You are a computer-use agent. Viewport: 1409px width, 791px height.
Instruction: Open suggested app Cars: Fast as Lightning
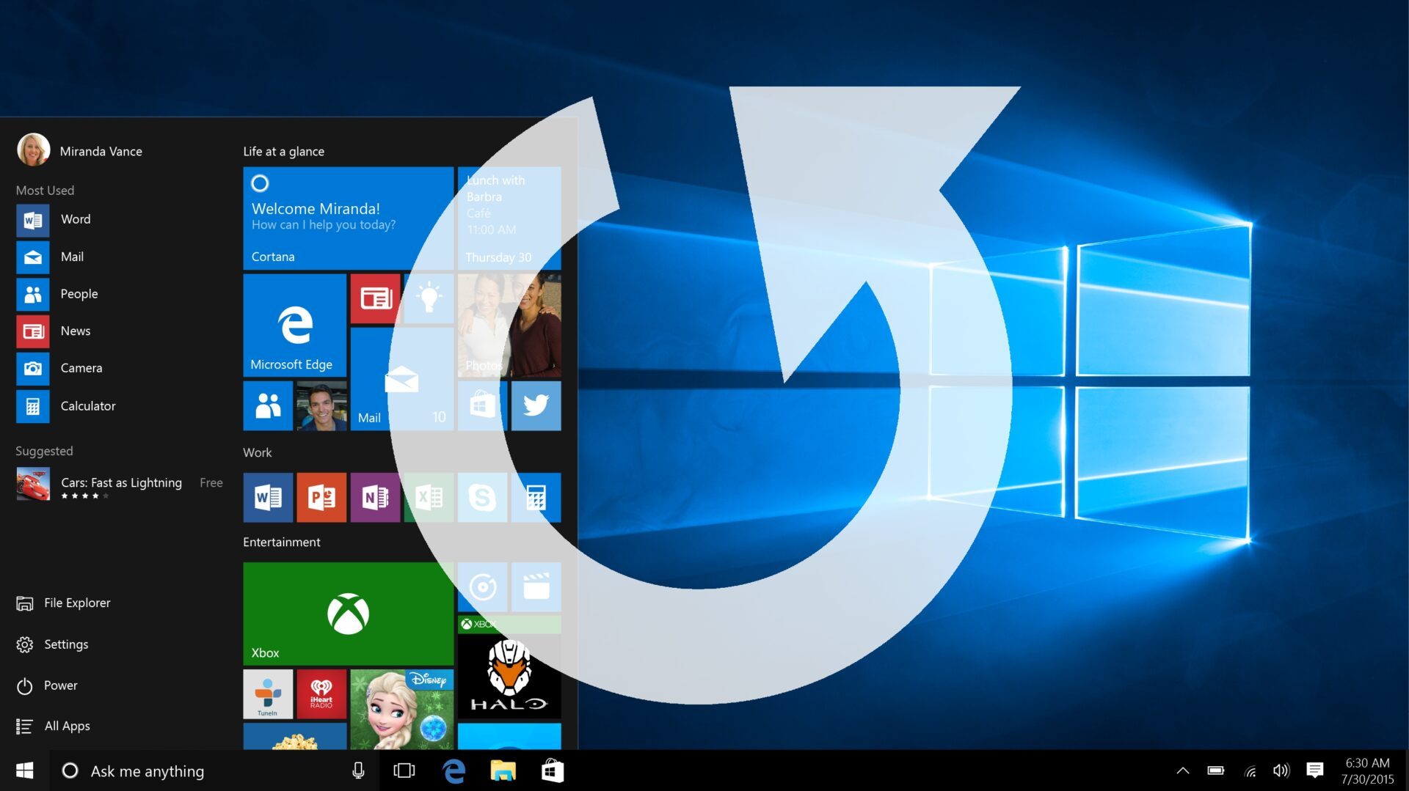120,484
